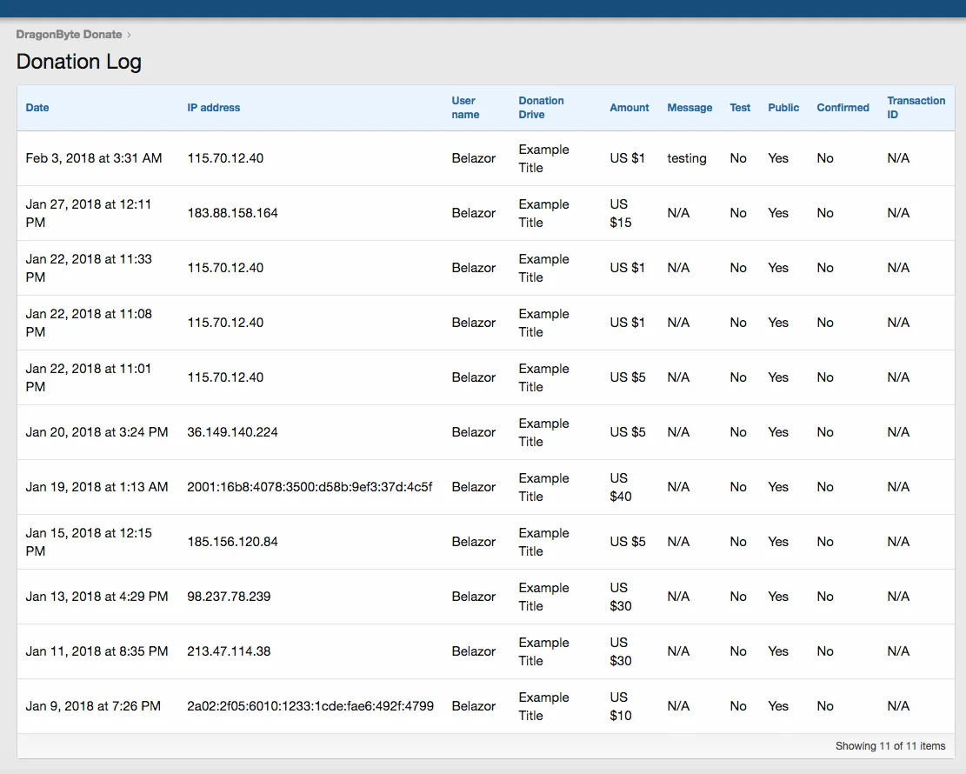This screenshot has width=966, height=774.
Task: Click the Transaction ID column header
Action: tap(916, 108)
